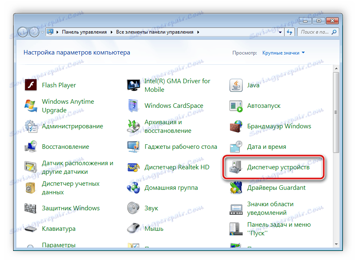This screenshot has width=356, height=264.
Task: Open Диспетчер устройств link
Action: (x=278, y=167)
